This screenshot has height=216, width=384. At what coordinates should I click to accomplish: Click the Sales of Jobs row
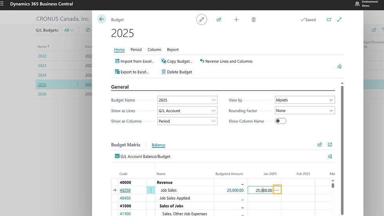pyautogui.click(x=172, y=206)
